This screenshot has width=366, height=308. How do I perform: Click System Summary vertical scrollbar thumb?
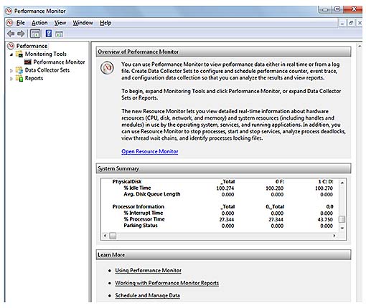(x=342, y=219)
